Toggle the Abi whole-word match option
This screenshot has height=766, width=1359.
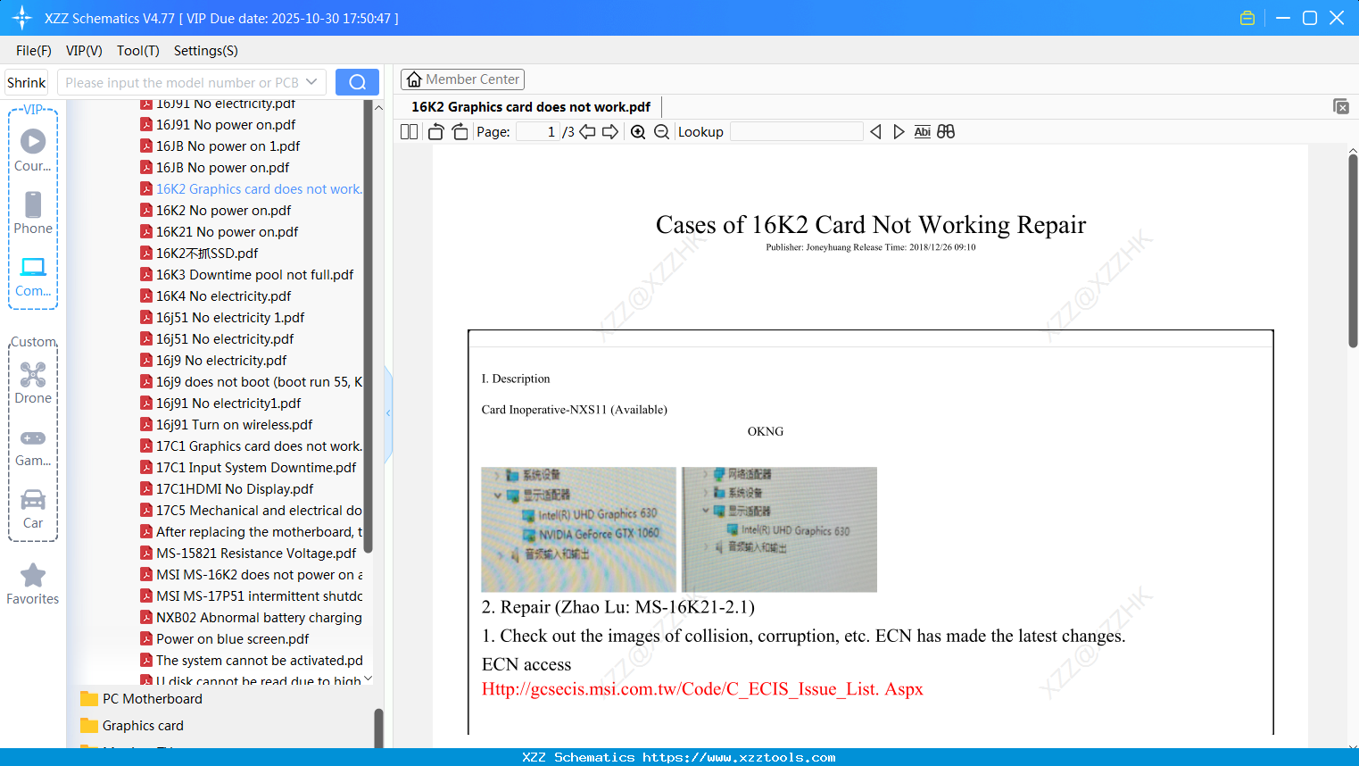tap(923, 132)
